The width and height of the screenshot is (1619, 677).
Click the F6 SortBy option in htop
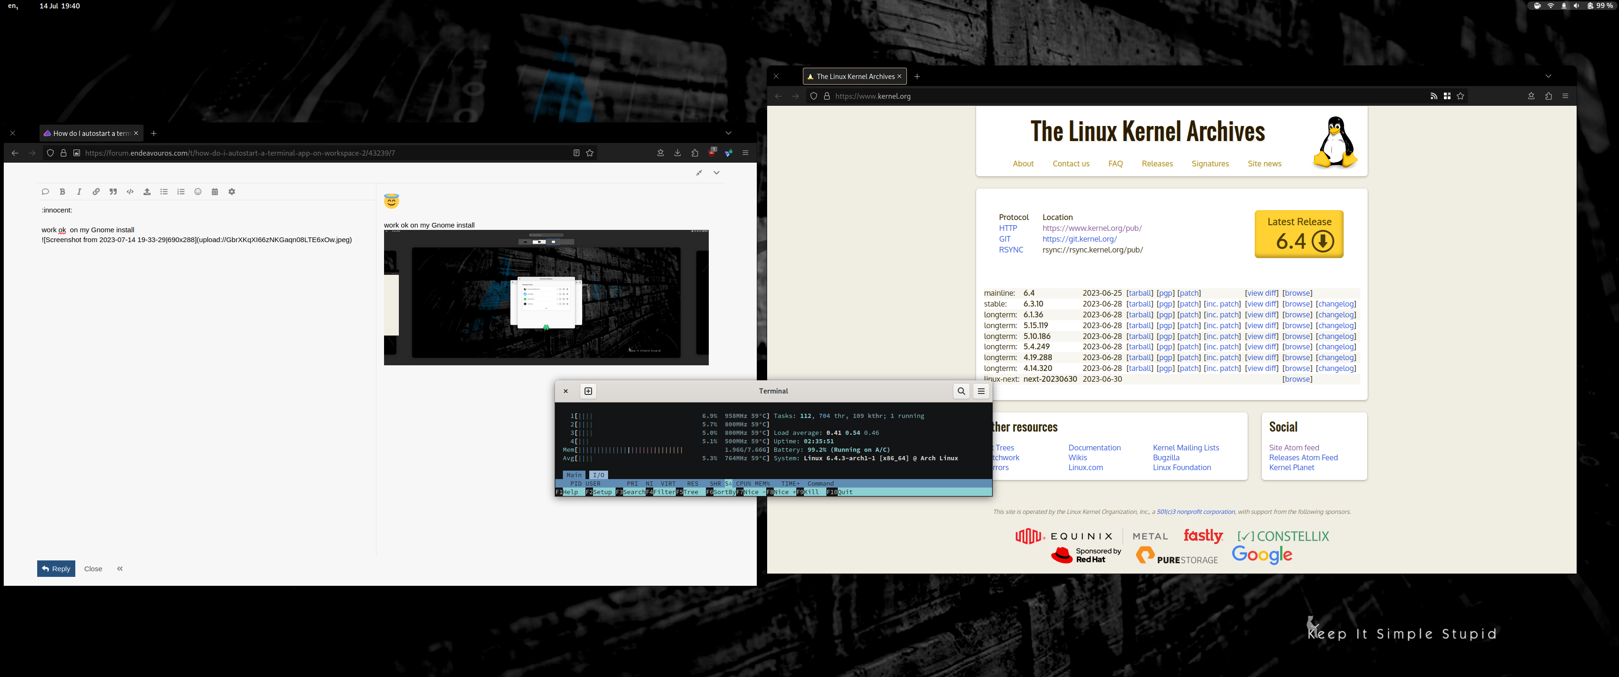tap(721, 492)
